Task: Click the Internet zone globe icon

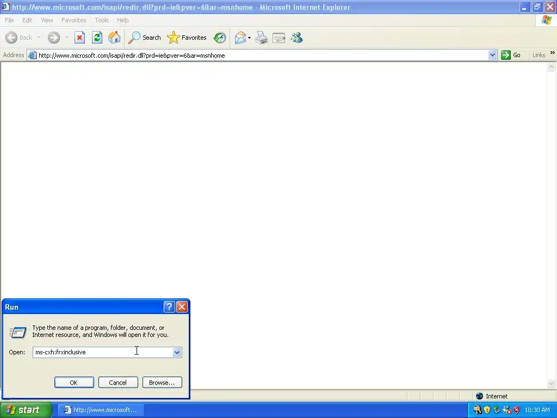Action: coord(480,396)
